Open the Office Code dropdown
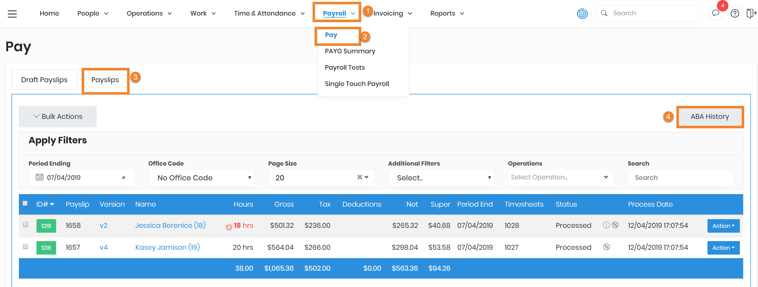The height and width of the screenshot is (287, 758). pos(202,178)
